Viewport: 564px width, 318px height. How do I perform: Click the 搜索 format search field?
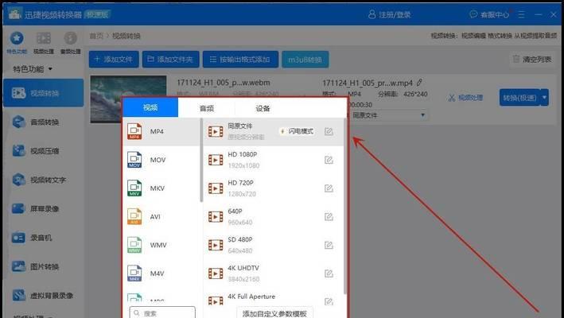[x=162, y=312]
